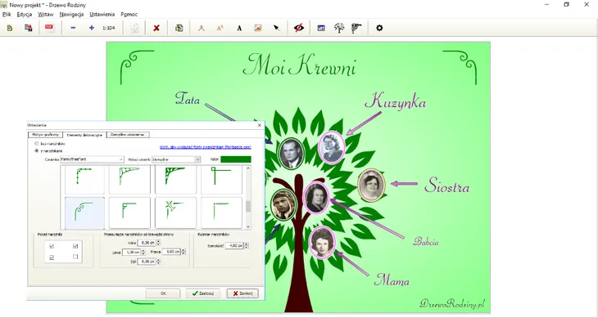Click the Prawa offset input field
The width and height of the screenshot is (598, 318).
pos(171,252)
